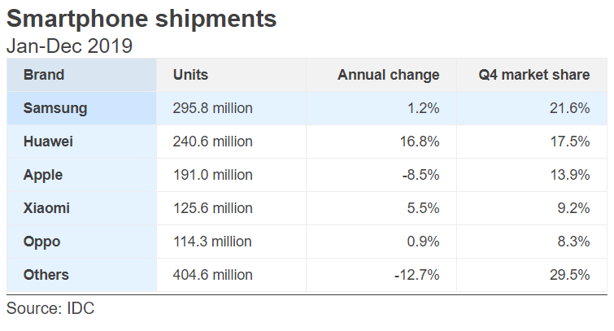Click the Others 29.5% market share

[571, 275]
